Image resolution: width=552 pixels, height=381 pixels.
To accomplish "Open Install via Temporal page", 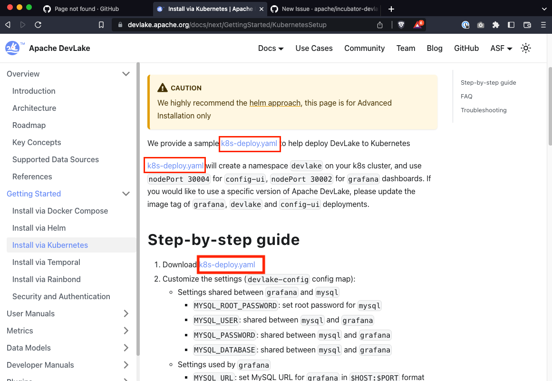I will (x=46, y=263).
